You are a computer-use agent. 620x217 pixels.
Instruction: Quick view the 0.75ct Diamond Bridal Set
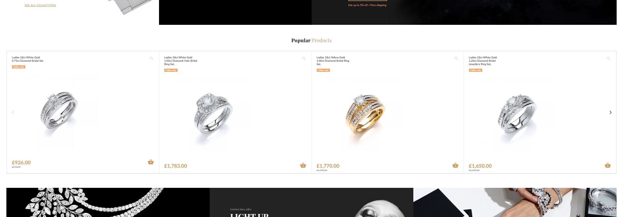[x=152, y=58]
